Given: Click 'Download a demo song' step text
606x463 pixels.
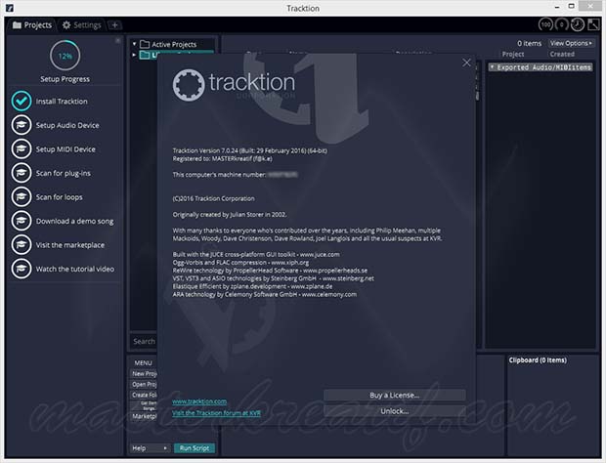Looking at the screenshot, I should pyautogui.click(x=74, y=221).
